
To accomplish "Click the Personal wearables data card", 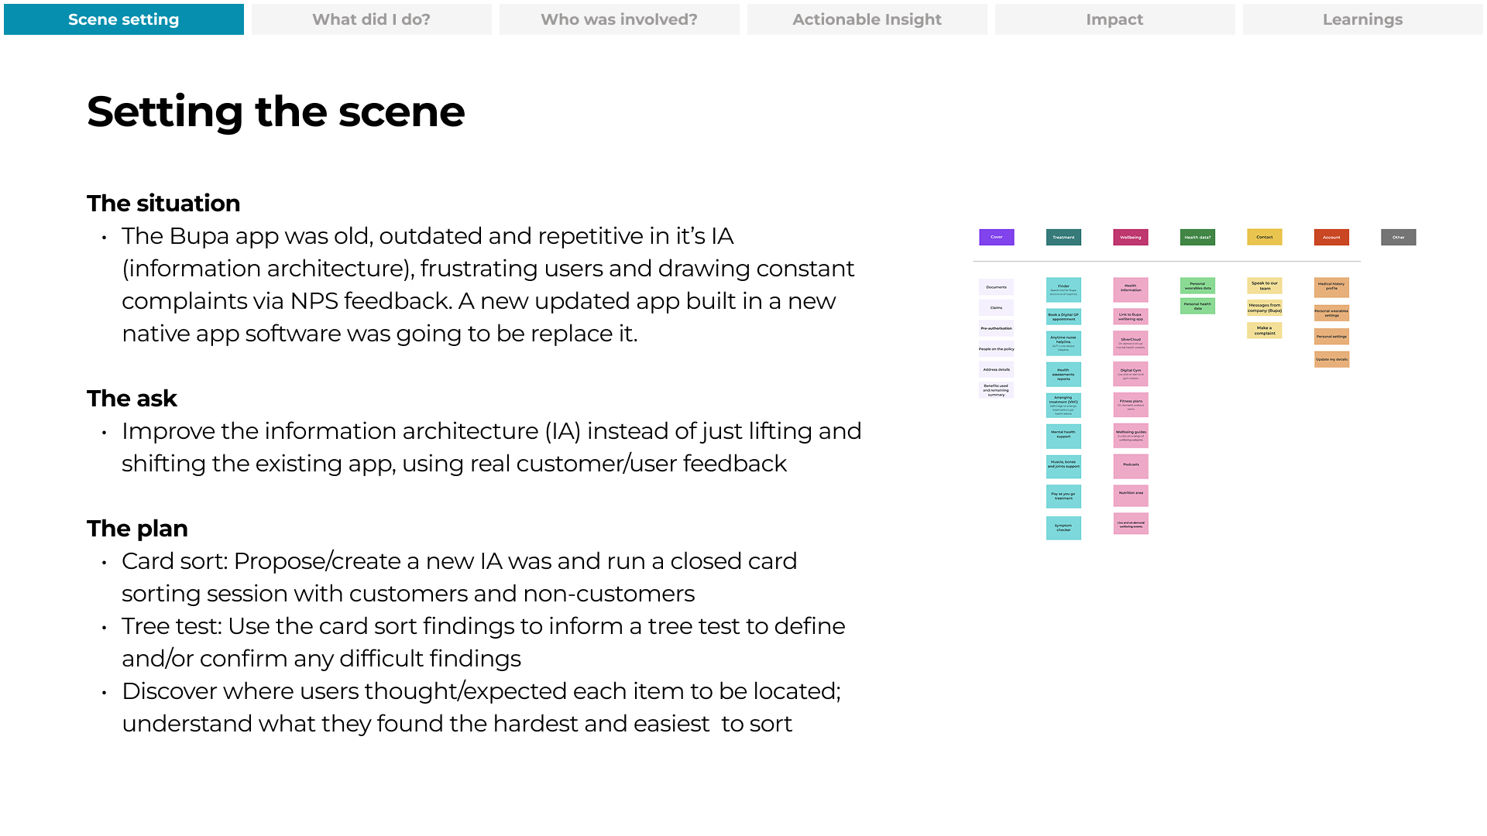I will click(x=1197, y=286).
